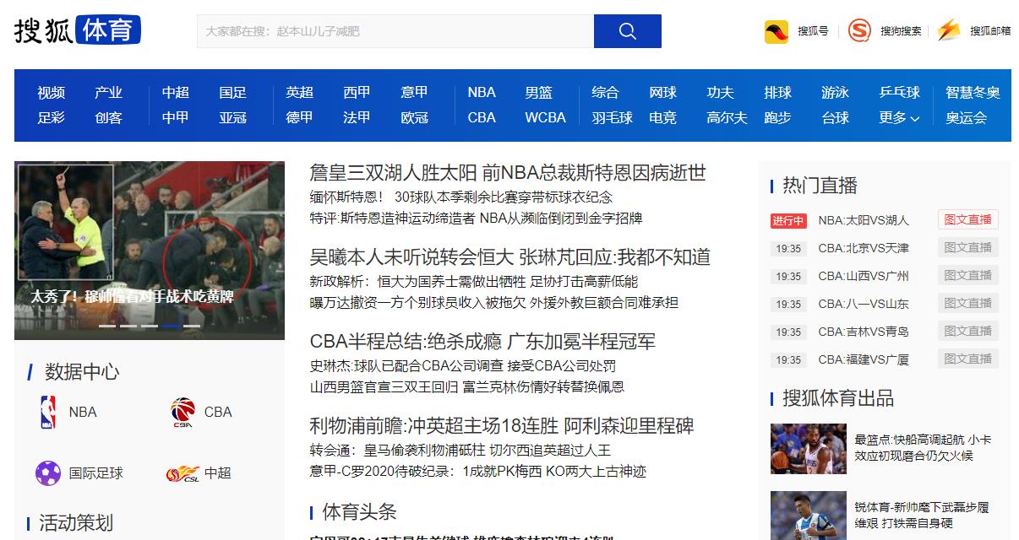Viewport: 1019px width, 540px height.
Task: Click 图文直播 for 八一VS山东
Action: [x=967, y=303]
